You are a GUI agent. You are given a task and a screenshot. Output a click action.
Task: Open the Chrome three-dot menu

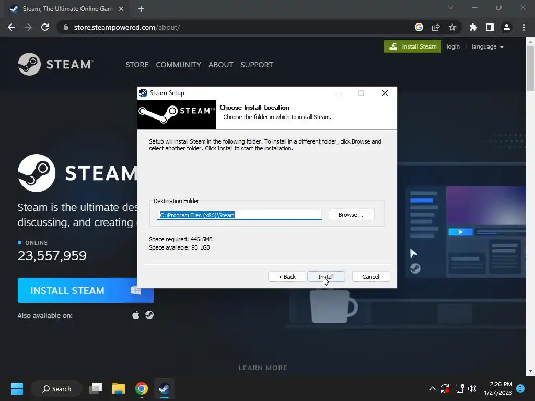pos(524,27)
